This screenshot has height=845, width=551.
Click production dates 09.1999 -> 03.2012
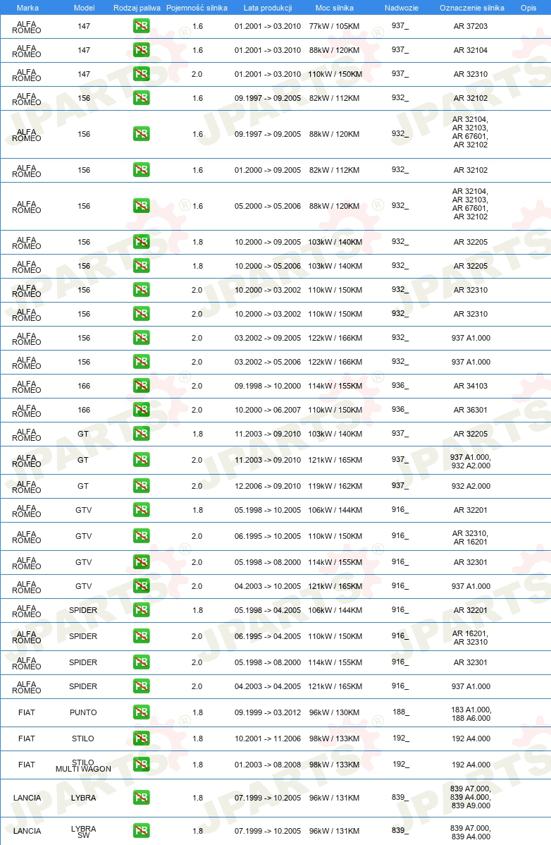coord(268,712)
